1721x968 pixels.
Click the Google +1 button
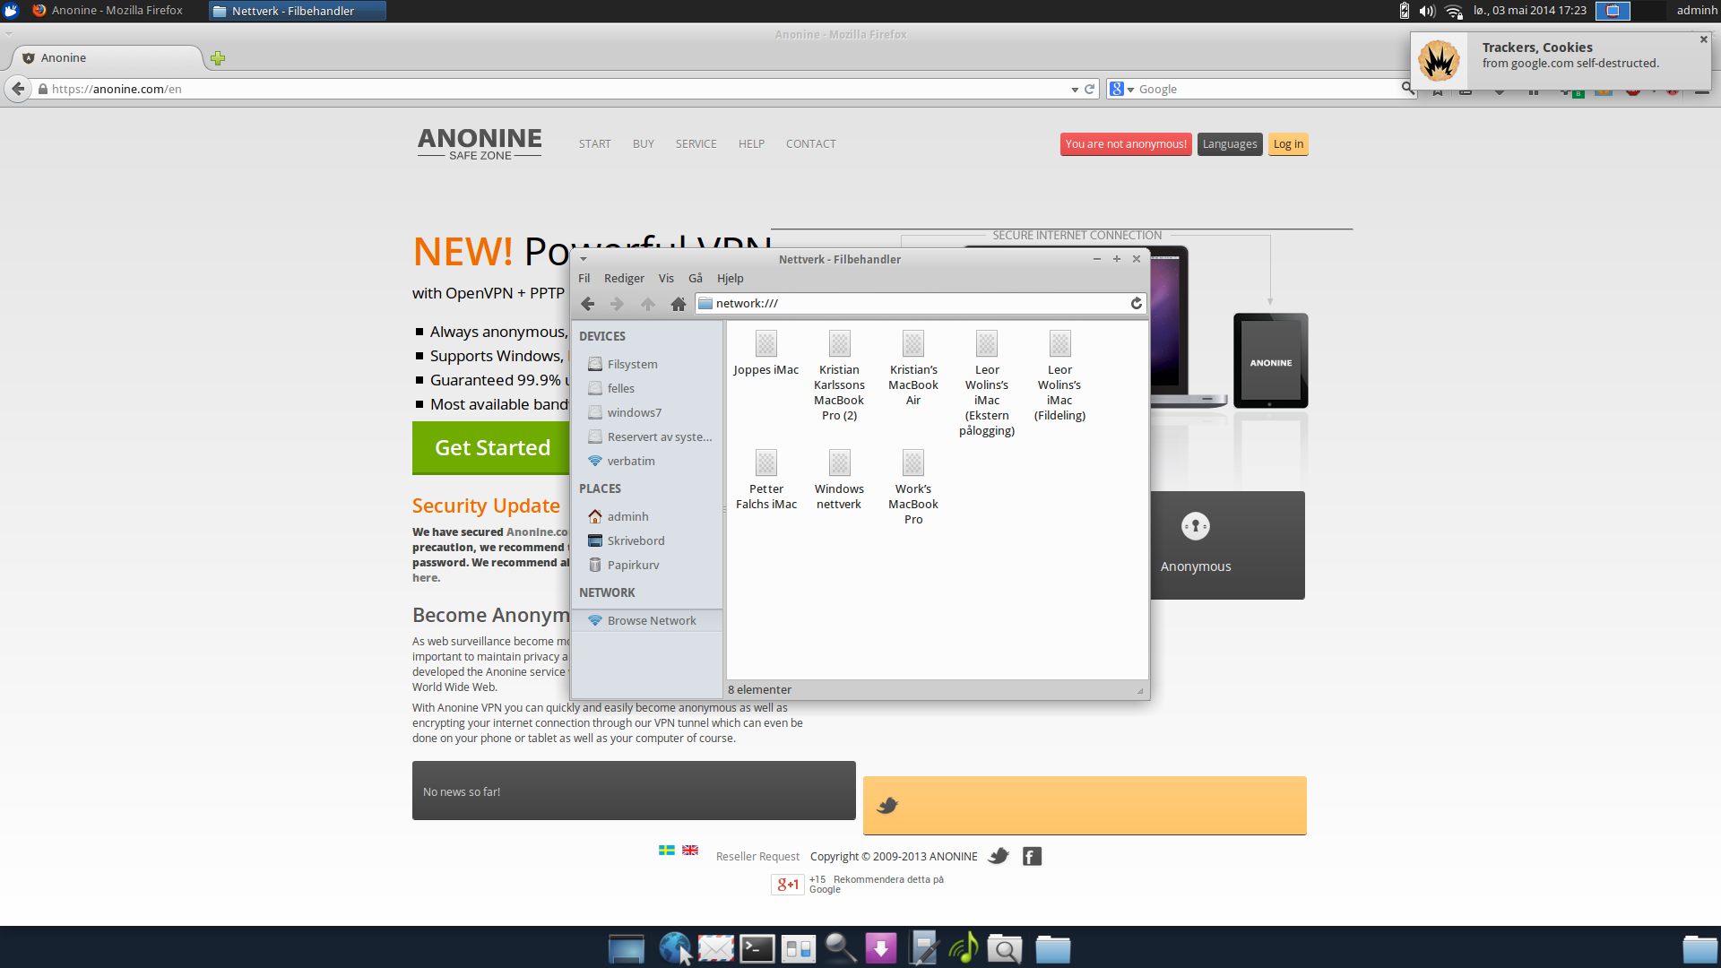point(788,885)
